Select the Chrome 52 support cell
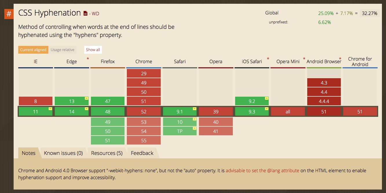 click(144, 112)
